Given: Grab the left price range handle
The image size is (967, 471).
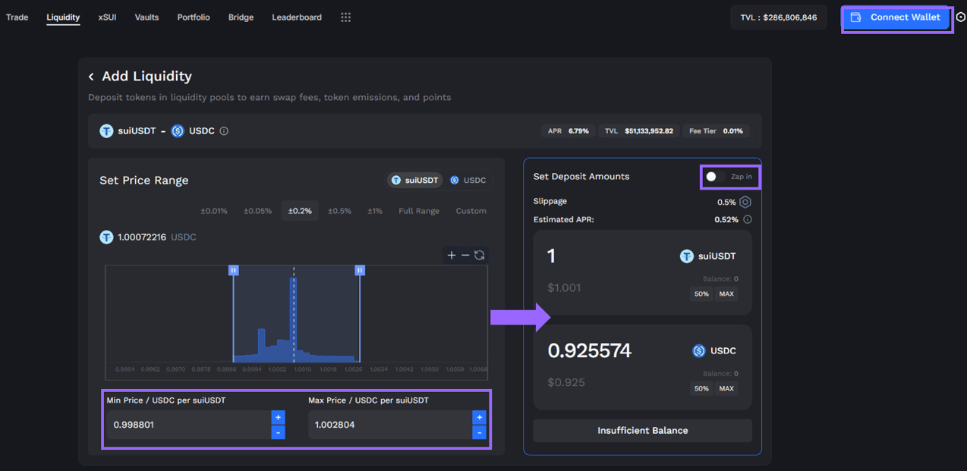Looking at the screenshot, I should point(234,270).
